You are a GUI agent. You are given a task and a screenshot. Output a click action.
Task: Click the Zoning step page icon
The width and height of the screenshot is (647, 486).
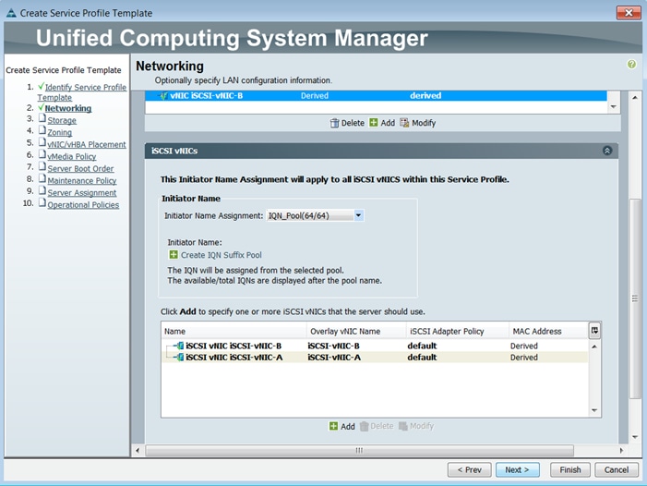(42, 130)
